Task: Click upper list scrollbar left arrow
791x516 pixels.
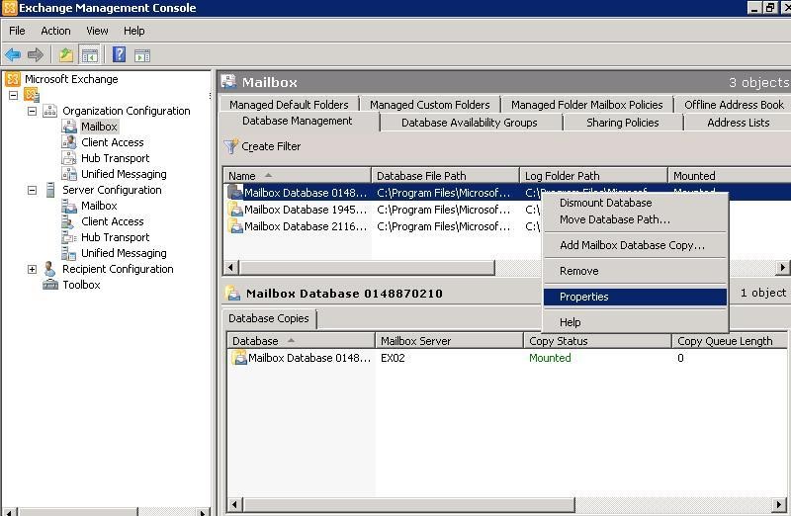Action: [231, 267]
